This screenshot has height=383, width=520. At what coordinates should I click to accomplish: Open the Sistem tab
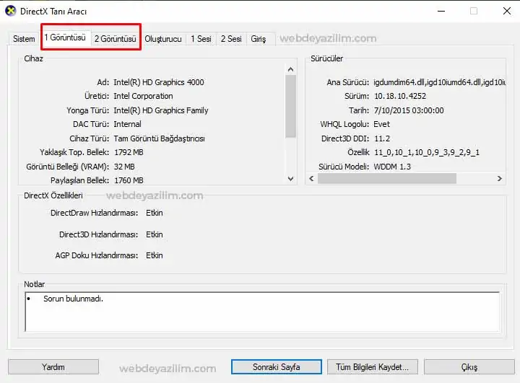point(24,39)
